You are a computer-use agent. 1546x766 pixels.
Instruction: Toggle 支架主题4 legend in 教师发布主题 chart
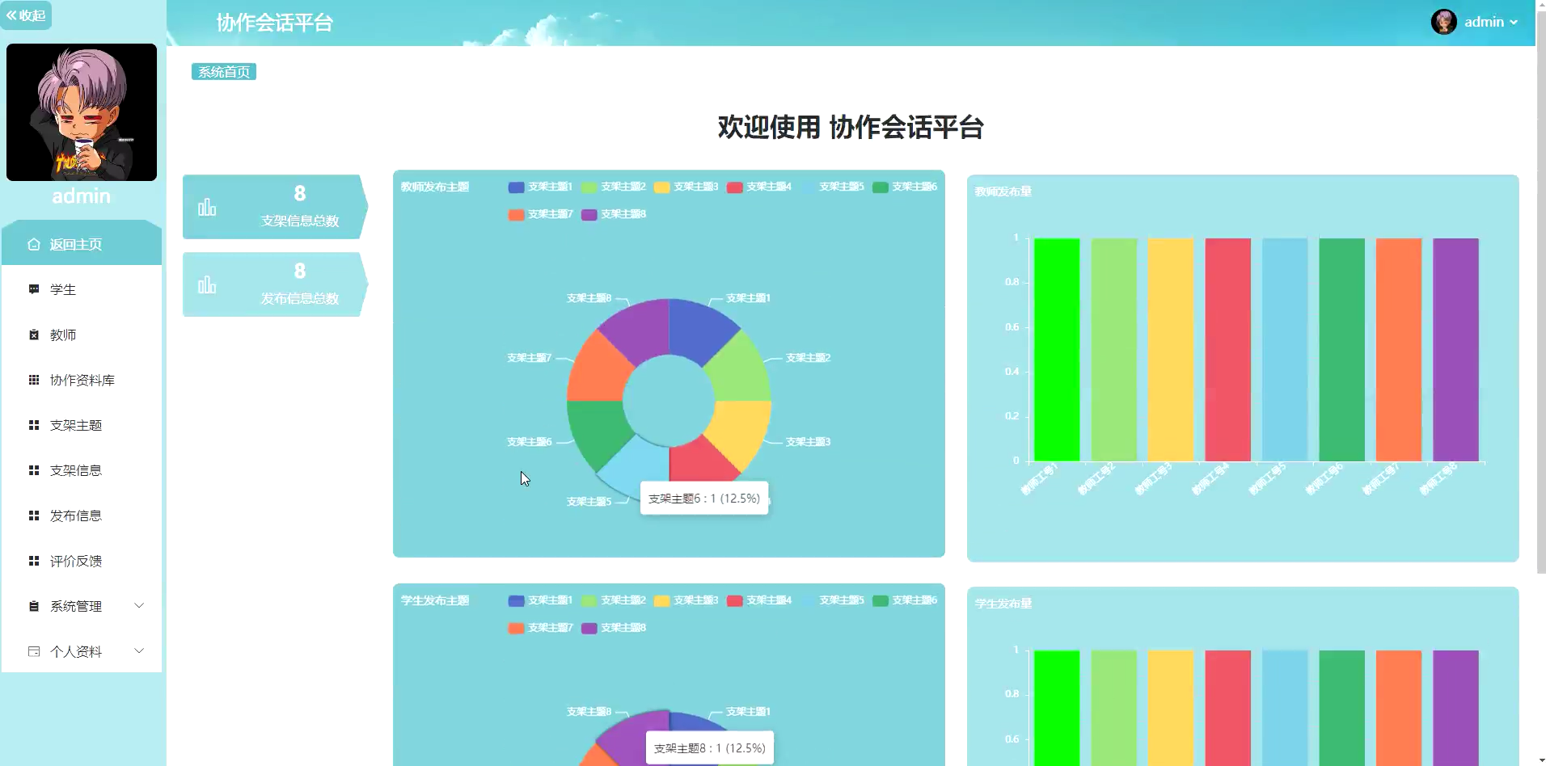[x=758, y=187]
